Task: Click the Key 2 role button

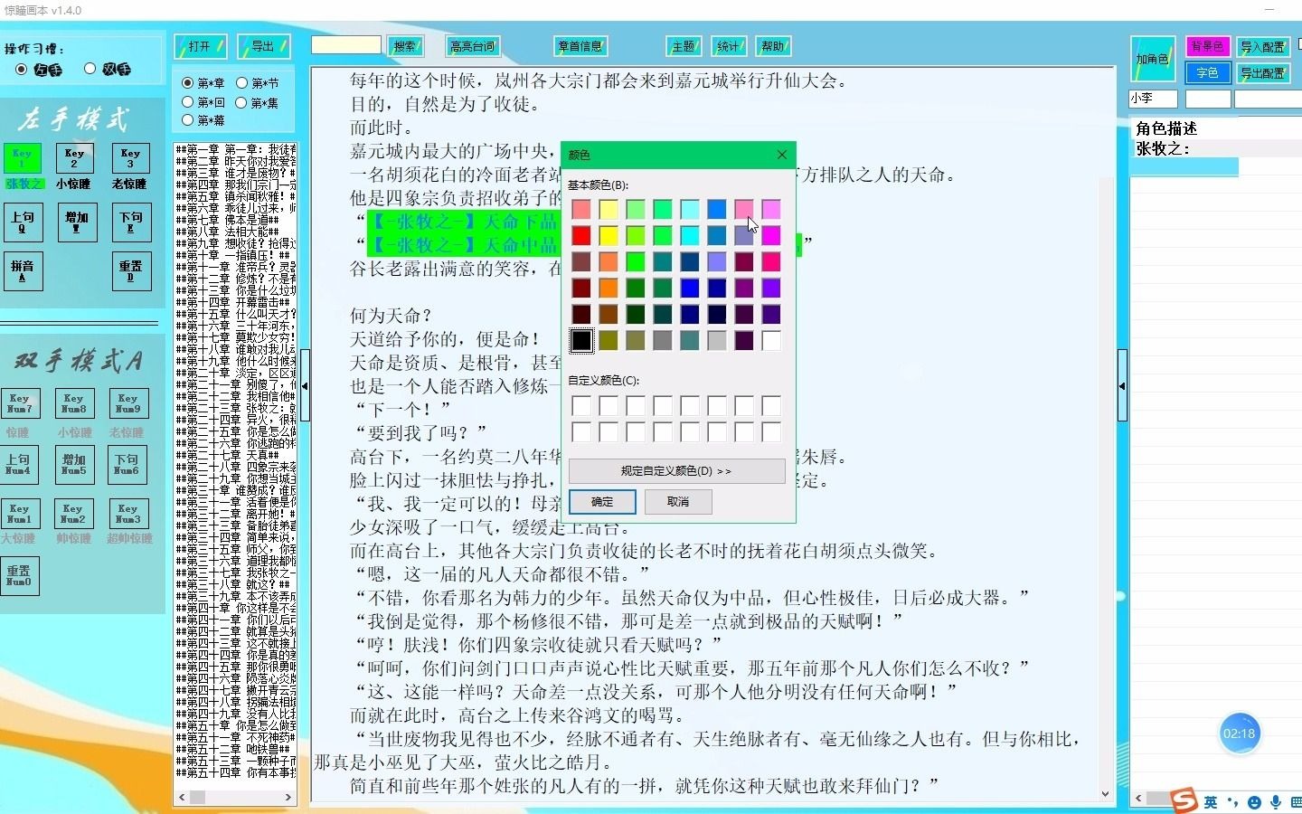Action: click(74, 158)
